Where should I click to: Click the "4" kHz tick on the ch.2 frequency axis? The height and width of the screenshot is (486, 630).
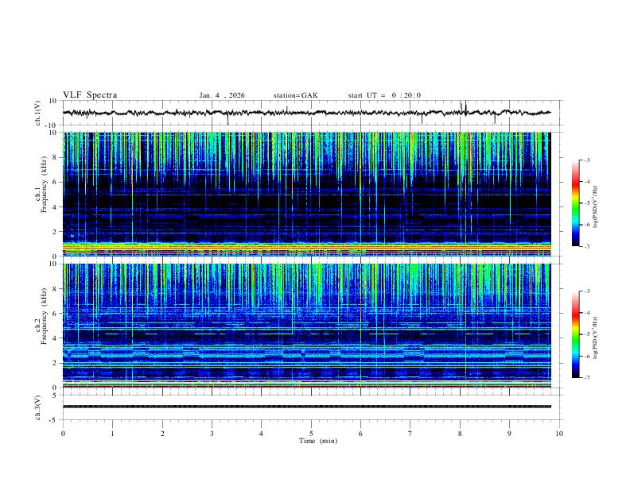[x=56, y=338]
